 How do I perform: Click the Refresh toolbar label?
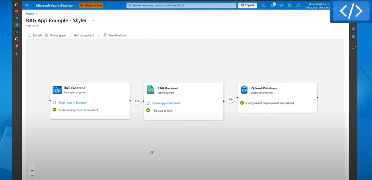point(37,35)
